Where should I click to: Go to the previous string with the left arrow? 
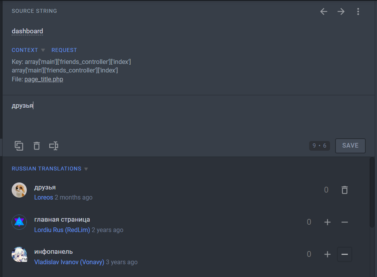click(x=323, y=11)
